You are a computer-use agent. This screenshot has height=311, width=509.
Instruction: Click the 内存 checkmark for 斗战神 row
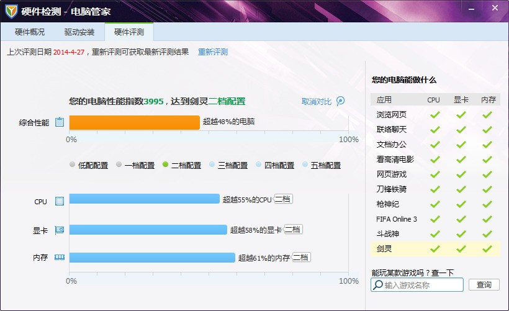pos(487,234)
